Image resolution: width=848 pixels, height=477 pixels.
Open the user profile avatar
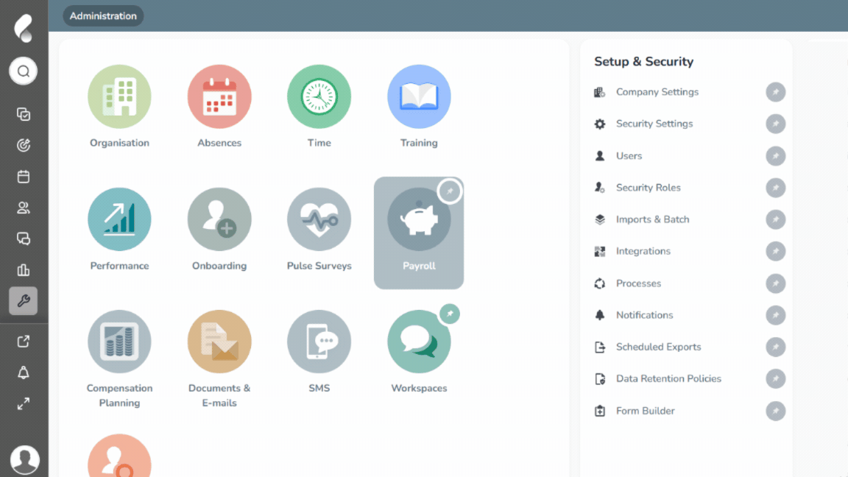[x=24, y=459]
